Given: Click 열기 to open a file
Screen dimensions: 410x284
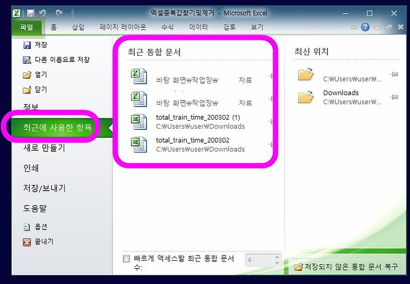Looking at the screenshot, I should point(35,75).
